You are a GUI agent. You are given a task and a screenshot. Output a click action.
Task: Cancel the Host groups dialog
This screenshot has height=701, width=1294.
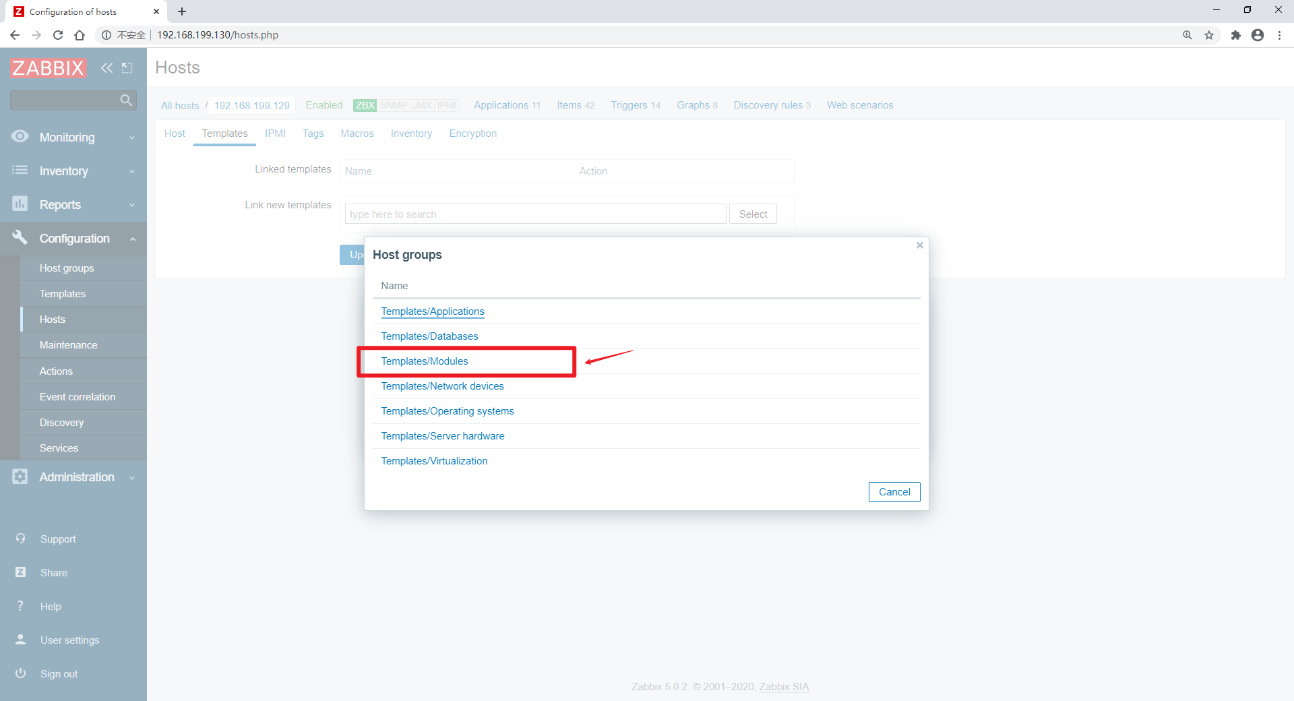pyautogui.click(x=894, y=492)
